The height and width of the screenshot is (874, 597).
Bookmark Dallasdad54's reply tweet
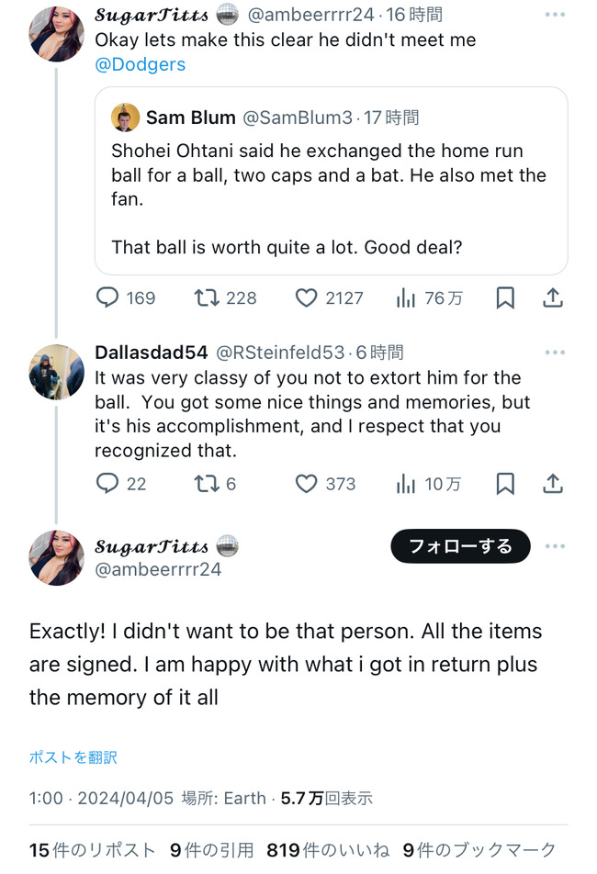(x=504, y=483)
